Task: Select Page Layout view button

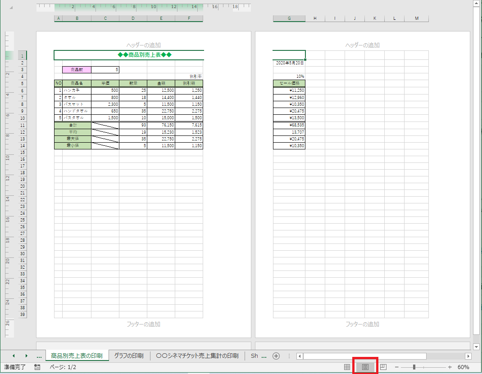Action: (365, 367)
